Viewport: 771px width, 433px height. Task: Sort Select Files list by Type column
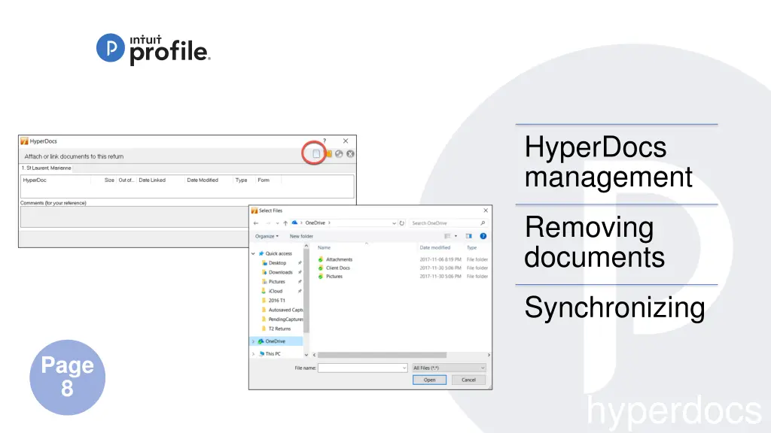tap(471, 248)
